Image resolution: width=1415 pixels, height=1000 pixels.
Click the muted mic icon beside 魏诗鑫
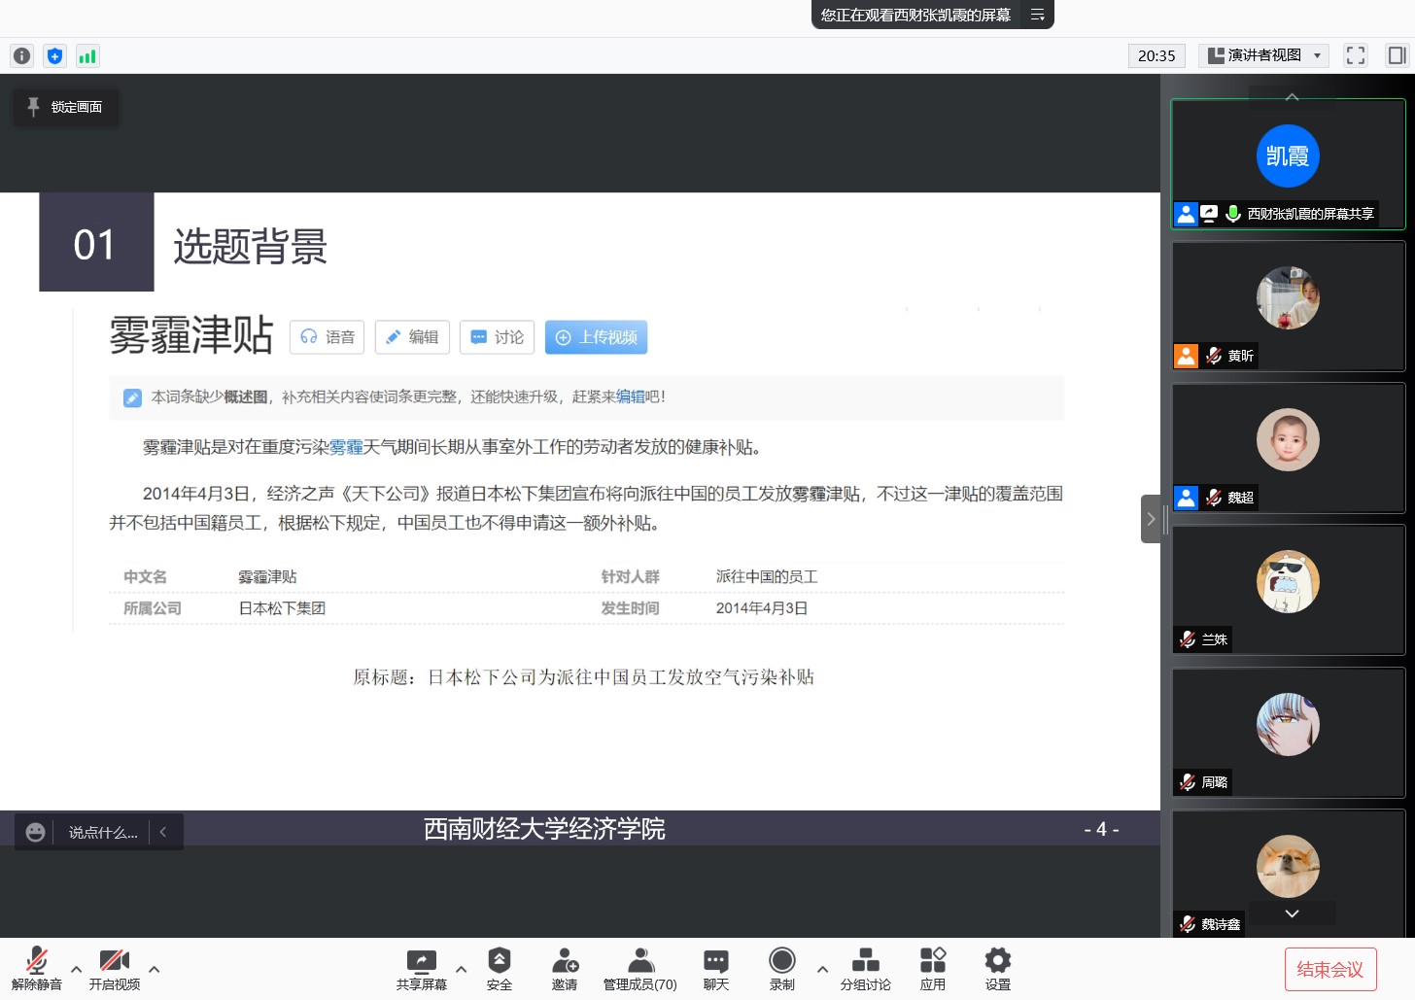pyautogui.click(x=1188, y=924)
